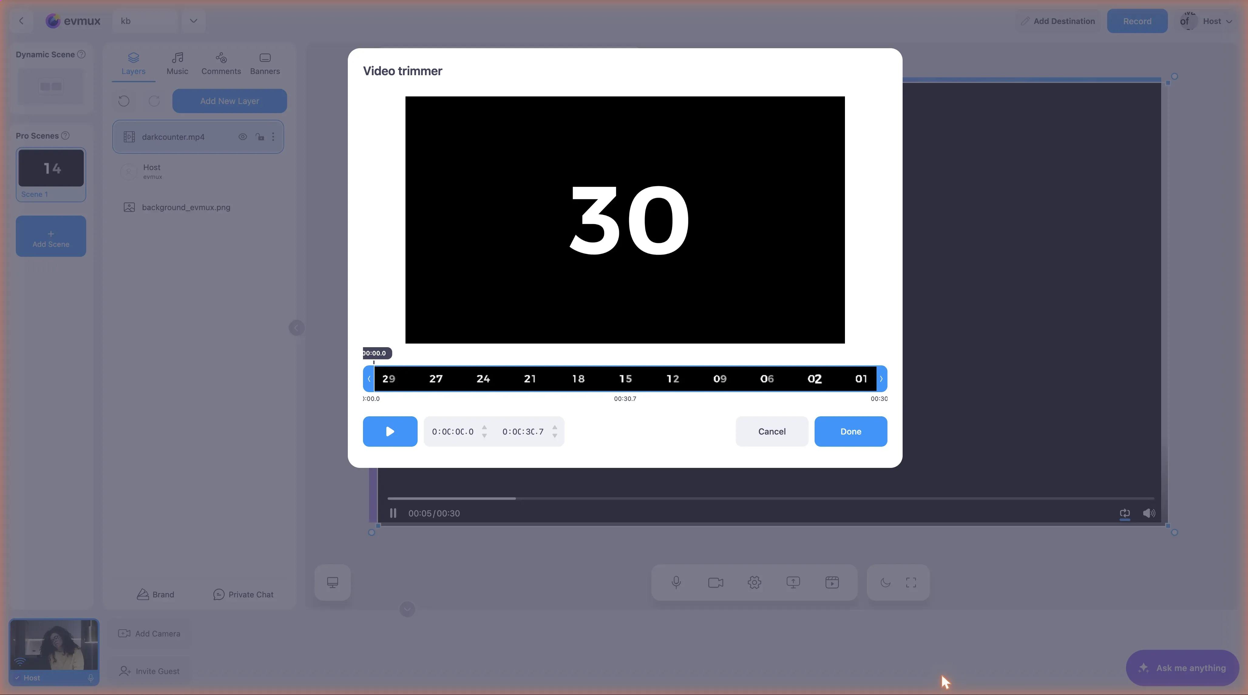The image size is (1248, 695).
Task: Switch to the Banners tab
Action: [265, 64]
